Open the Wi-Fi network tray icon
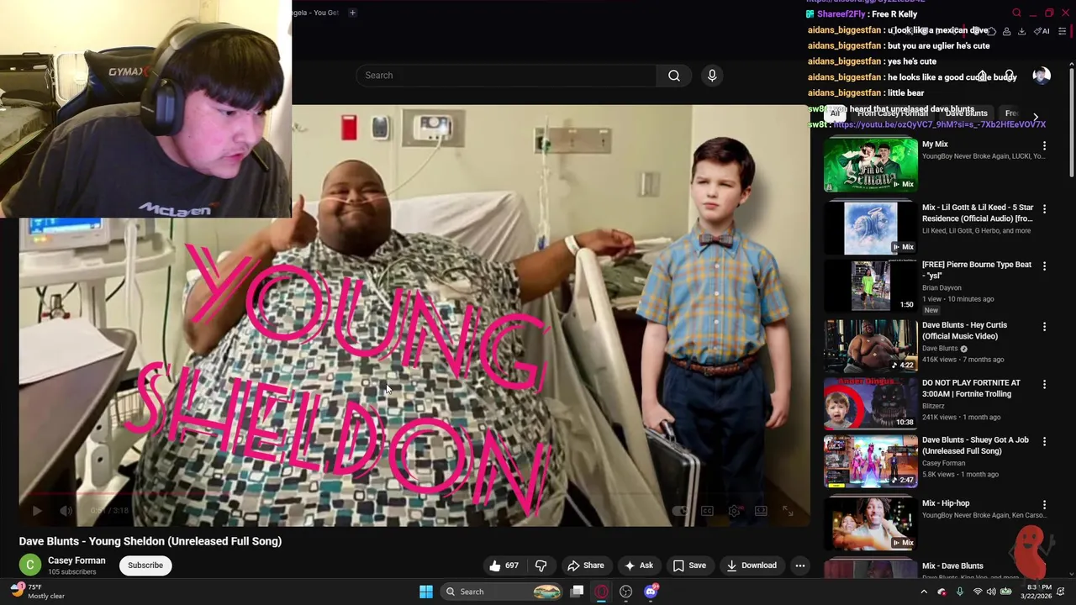Viewport: 1076px width, 605px height. point(978,592)
